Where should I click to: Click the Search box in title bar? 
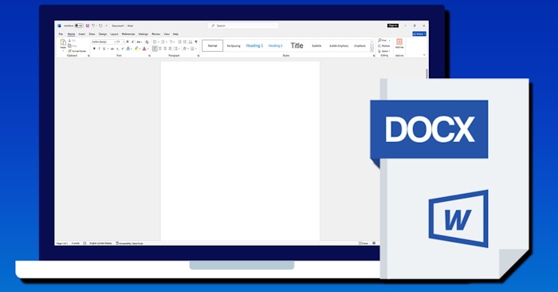coord(243,26)
